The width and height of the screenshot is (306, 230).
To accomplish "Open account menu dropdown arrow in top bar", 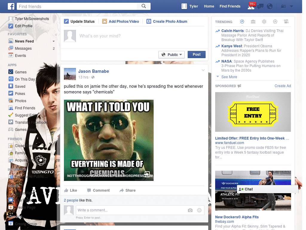I will [292, 7].
